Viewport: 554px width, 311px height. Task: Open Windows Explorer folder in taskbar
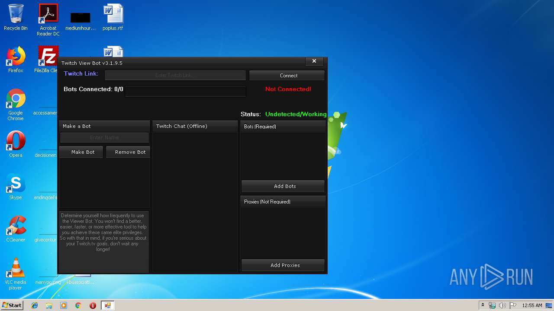click(x=49, y=305)
